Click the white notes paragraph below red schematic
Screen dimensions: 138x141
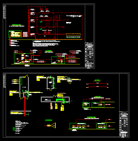coord(46,43)
